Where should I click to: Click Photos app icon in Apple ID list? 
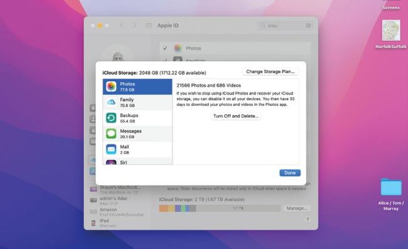point(178,48)
